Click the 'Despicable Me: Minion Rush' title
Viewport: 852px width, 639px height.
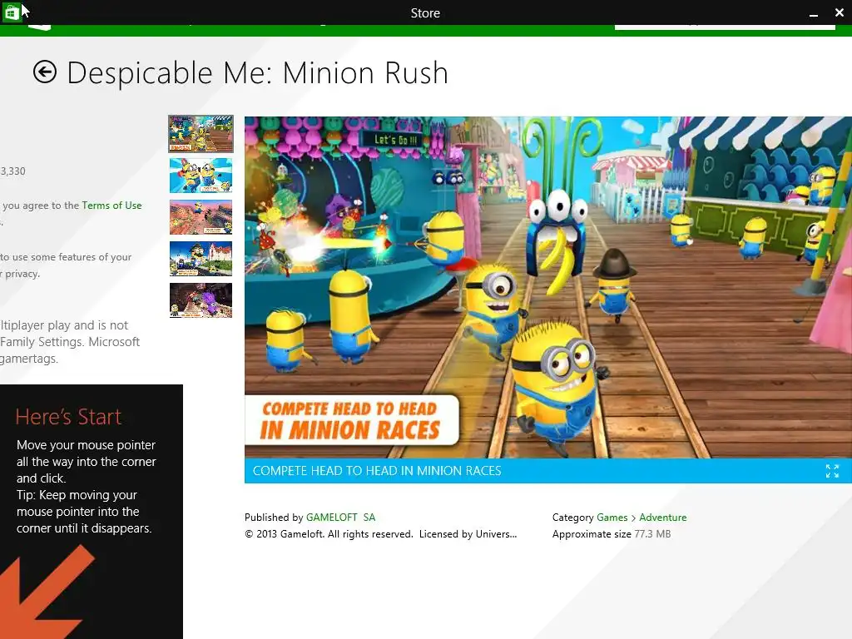point(258,73)
